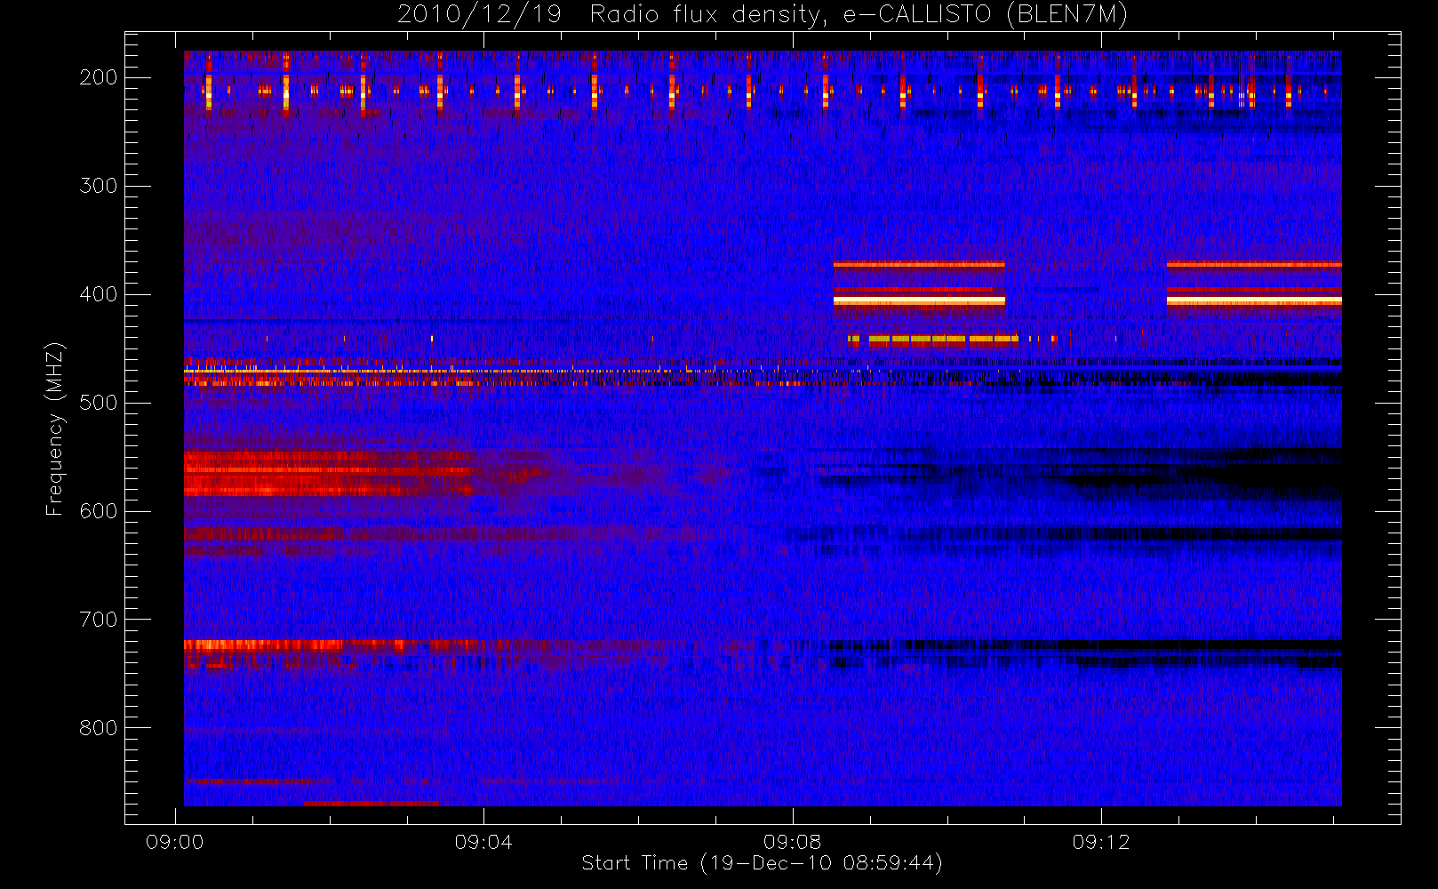This screenshot has height=889, width=1438.
Task: Click the 400 frequency tick label
Action: pos(99,294)
